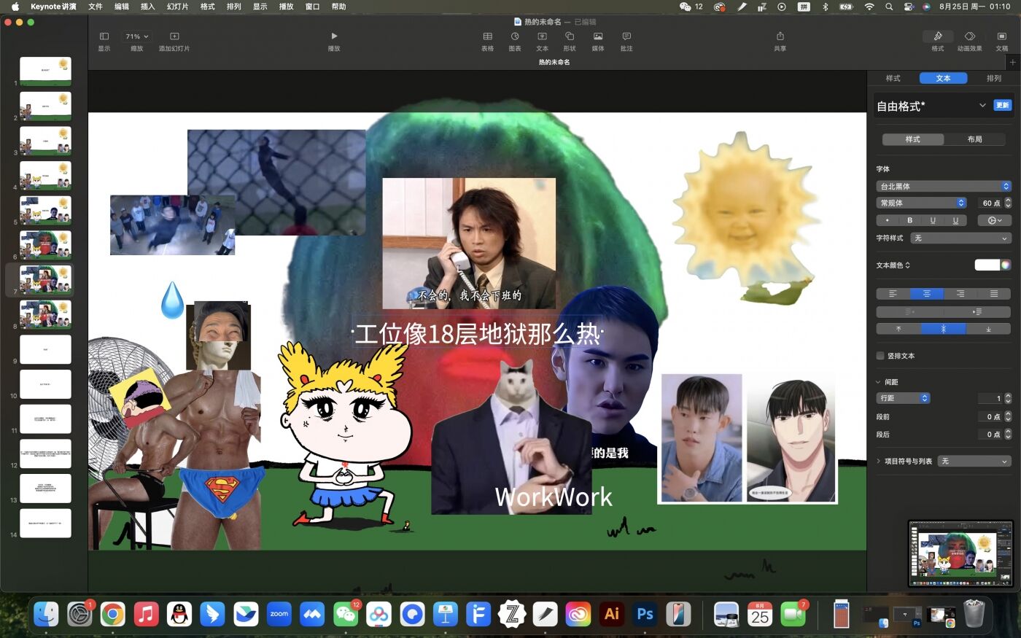
Task: Open the 字符样式 character style dropdown
Action: pyautogui.click(x=961, y=238)
